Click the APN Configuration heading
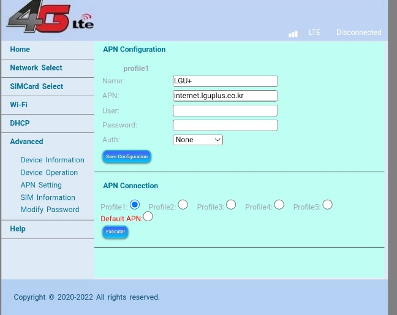 [134, 50]
